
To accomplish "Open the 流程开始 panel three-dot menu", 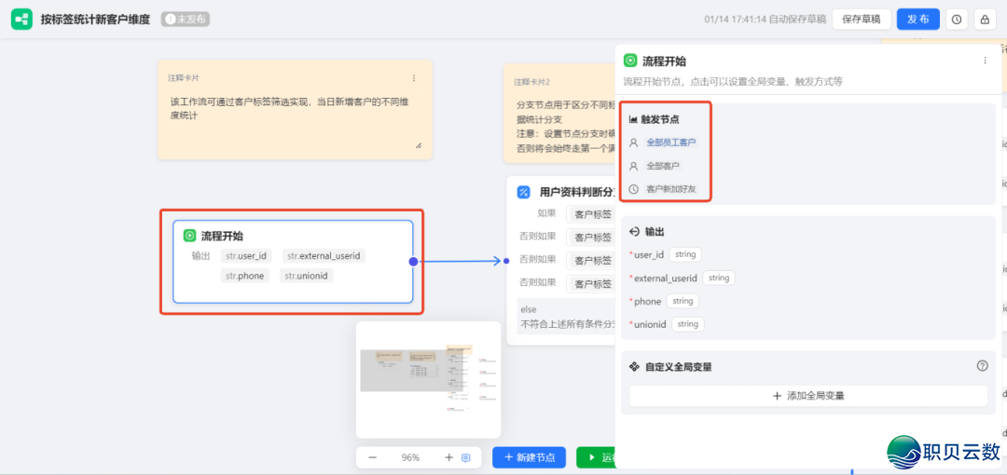I will pos(985,61).
